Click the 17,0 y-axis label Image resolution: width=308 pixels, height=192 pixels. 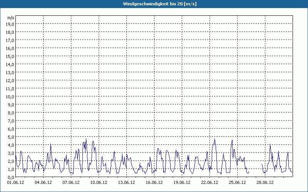pyautogui.click(x=10, y=40)
